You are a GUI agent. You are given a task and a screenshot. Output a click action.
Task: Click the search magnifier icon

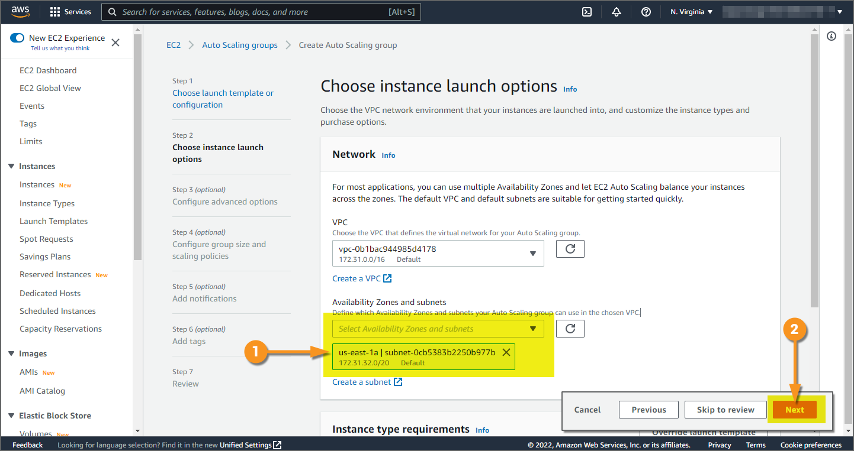[113, 12]
